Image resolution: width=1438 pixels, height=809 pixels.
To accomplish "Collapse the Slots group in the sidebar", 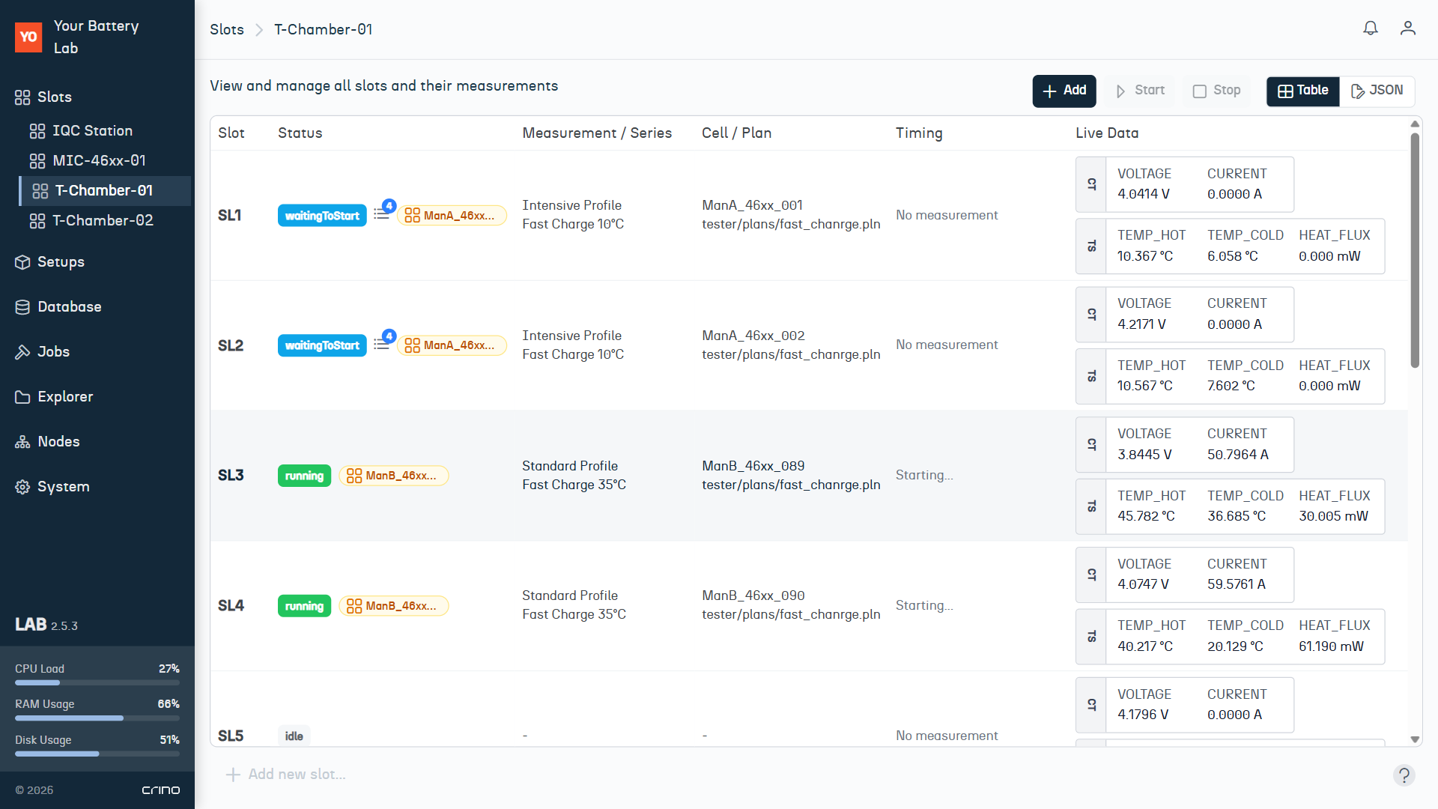I will click(54, 97).
